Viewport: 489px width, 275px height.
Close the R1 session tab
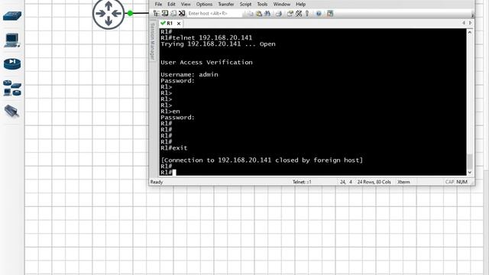click(179, 24)
